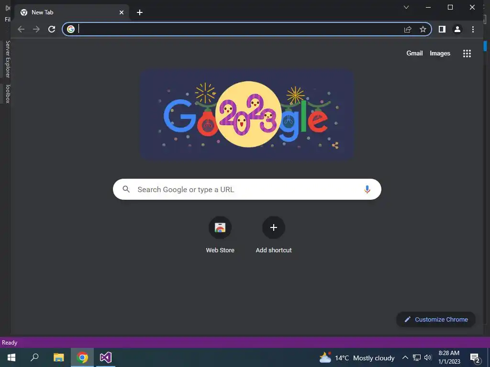Show hidden system tray icons
The width and height of the screenshot is (490, 367).
tap(405, 357)
